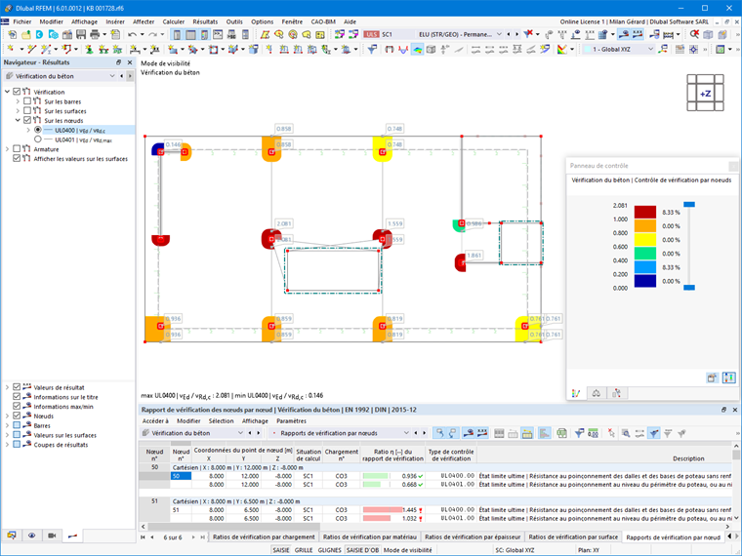This screenshot has height=556, width=742.
Task: Click the SAISIE status bar button
Action: click(280, 550)
